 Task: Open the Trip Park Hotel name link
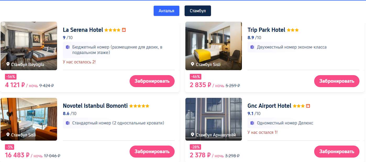[x=266, y=30]
